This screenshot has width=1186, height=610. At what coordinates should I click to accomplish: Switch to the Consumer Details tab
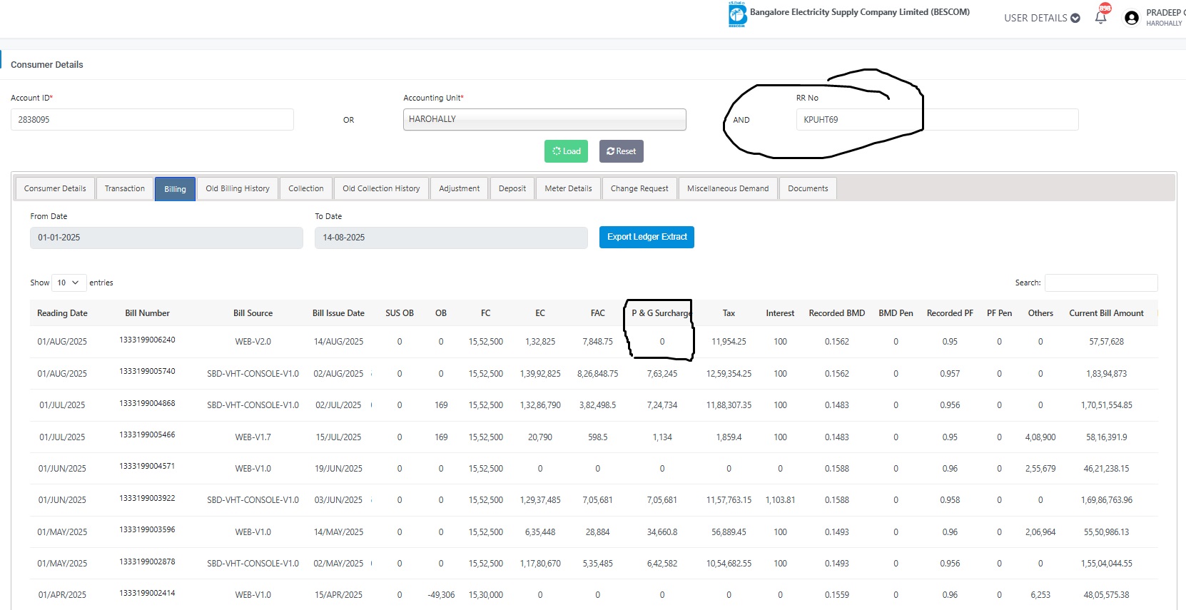point(55,188)
